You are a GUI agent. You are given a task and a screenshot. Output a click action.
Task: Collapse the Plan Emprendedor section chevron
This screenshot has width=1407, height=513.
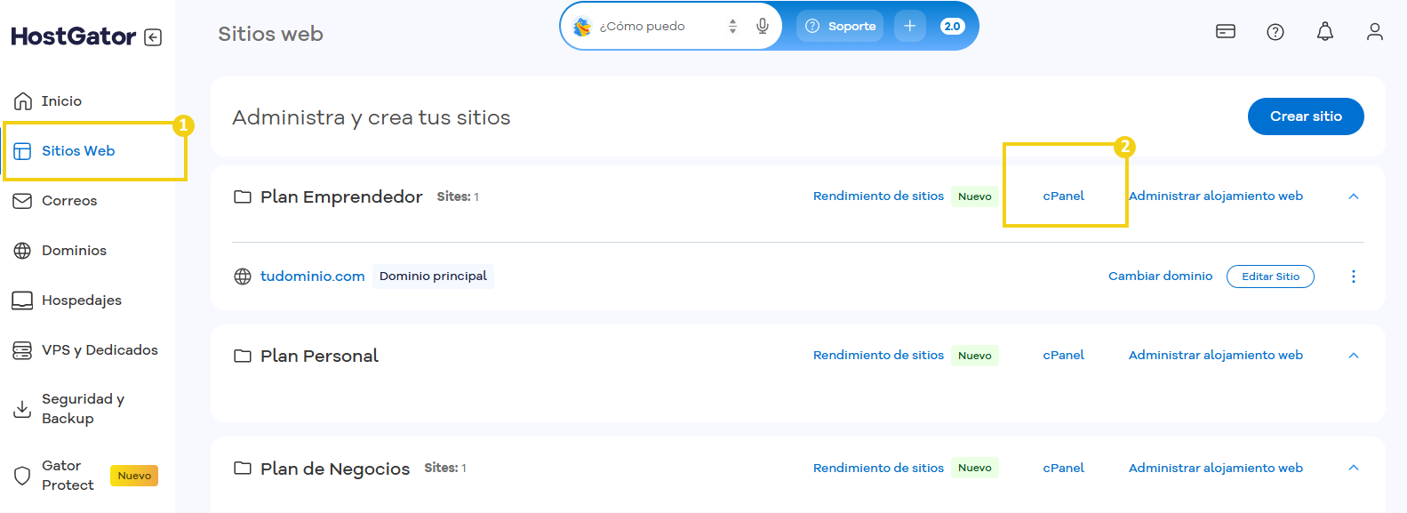point(1354,196)
